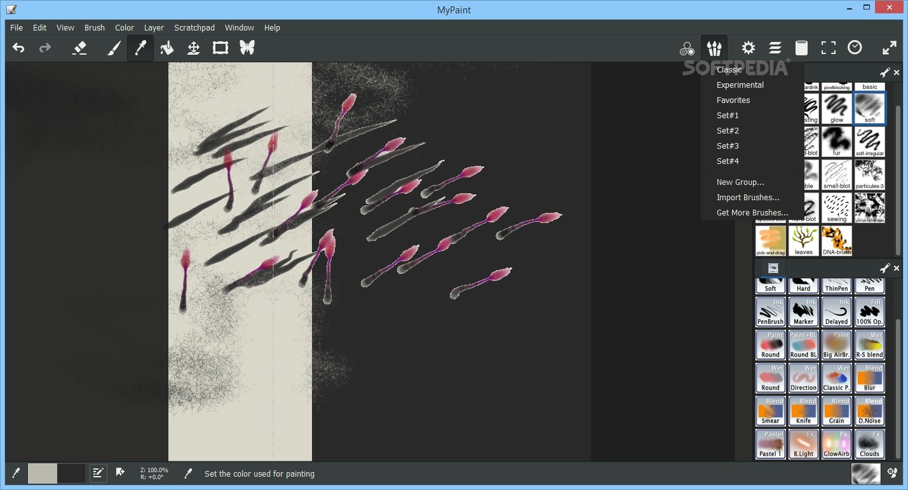Open brush settings with the gear icon
The width and height of the screenshot is (908, 490).
click(749, 47)
